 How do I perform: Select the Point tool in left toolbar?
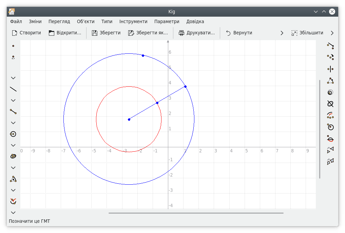coord(13,46)
